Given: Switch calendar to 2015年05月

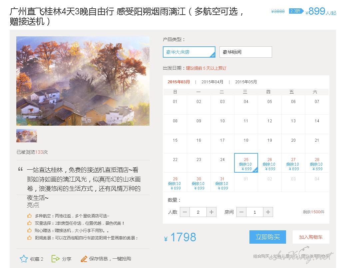Looking at the screenshot, I should click(246, 82).
